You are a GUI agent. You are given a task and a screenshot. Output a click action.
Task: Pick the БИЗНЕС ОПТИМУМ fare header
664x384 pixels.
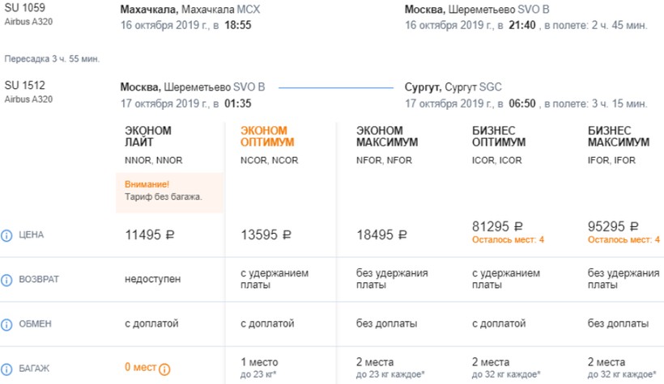(499, 136)
